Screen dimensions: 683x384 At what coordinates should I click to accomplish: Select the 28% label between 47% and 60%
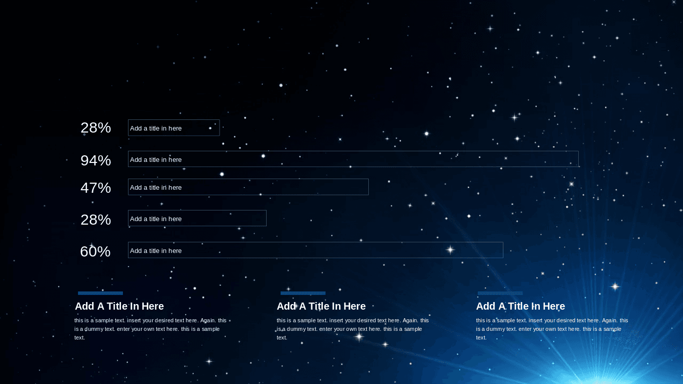pos(96,220)
